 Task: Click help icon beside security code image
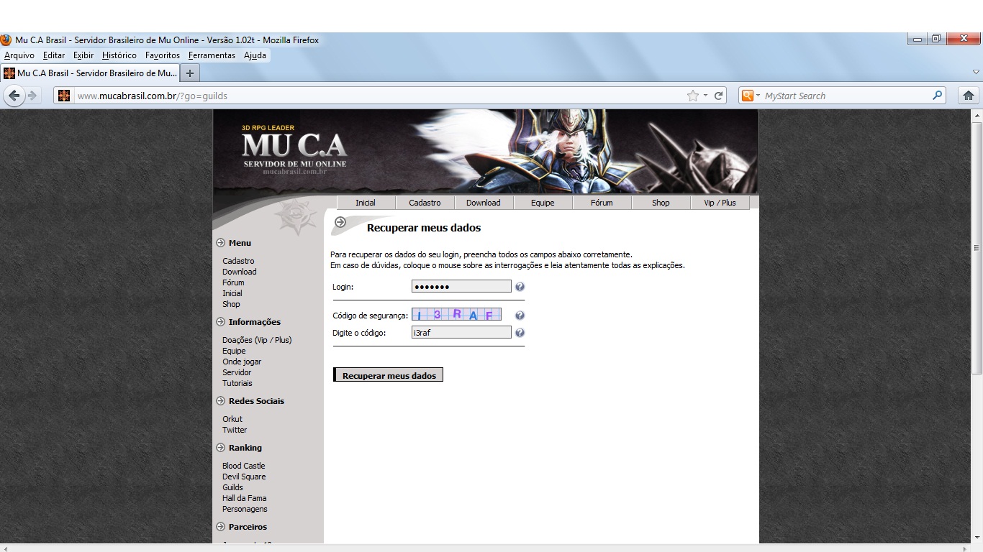click(520, 316)
